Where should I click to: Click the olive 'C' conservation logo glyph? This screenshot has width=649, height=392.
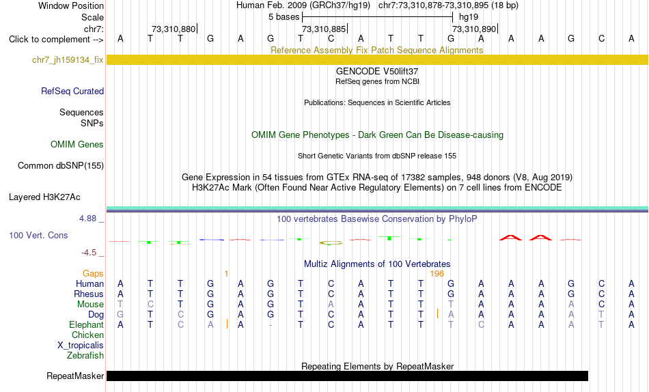(x=331, y=243)
